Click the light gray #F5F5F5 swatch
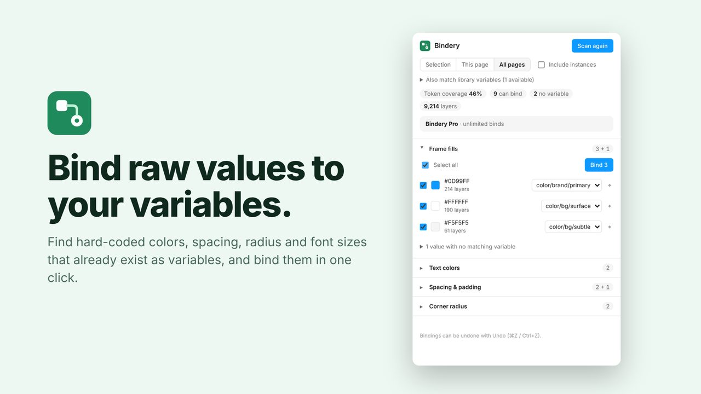 tap(435, 227)
